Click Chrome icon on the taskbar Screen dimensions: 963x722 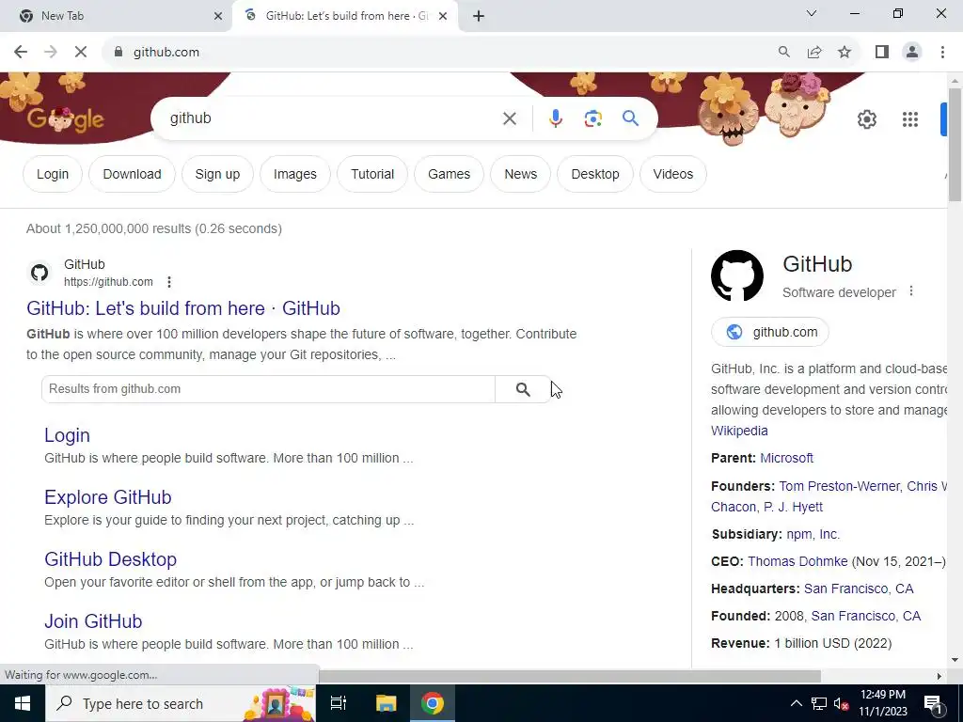(433, 703)
